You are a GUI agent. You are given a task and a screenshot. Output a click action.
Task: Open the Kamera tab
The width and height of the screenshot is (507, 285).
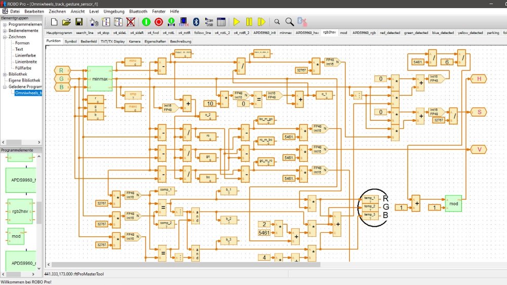[x=134, y=42]
